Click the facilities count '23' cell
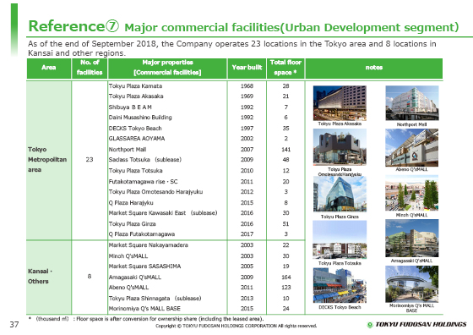This screenshot has width=473, height=335. click(90, 160)
